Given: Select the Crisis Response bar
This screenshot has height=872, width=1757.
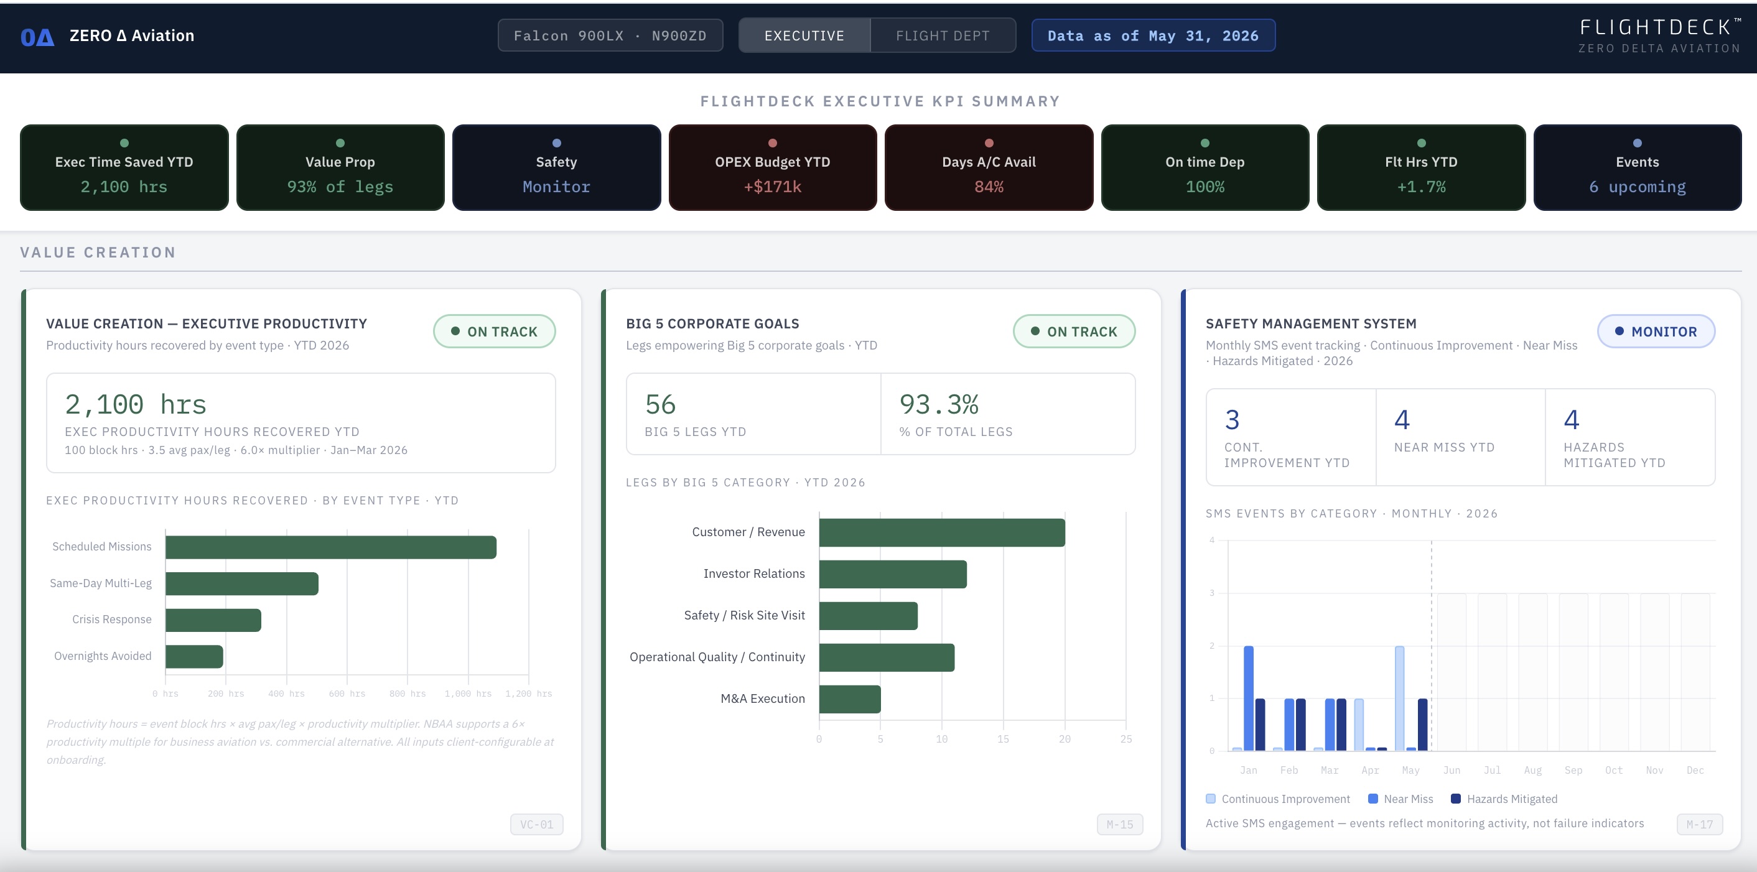Looking at the screenshot, I should coord(213,619).
